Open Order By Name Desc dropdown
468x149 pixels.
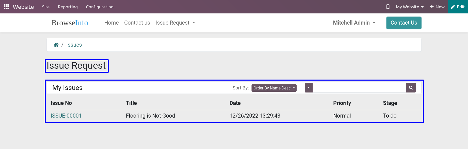tap(274, 88)
